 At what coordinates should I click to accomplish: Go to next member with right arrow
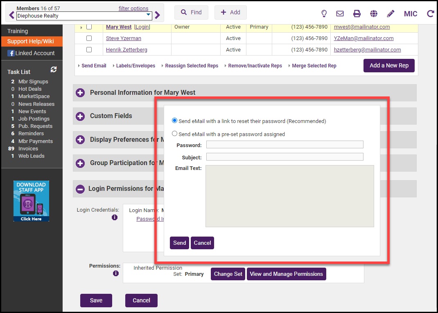click(x=158, y=16)
